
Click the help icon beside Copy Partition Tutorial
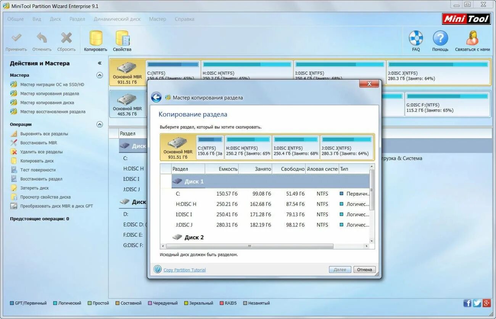(x=158, y=269)
